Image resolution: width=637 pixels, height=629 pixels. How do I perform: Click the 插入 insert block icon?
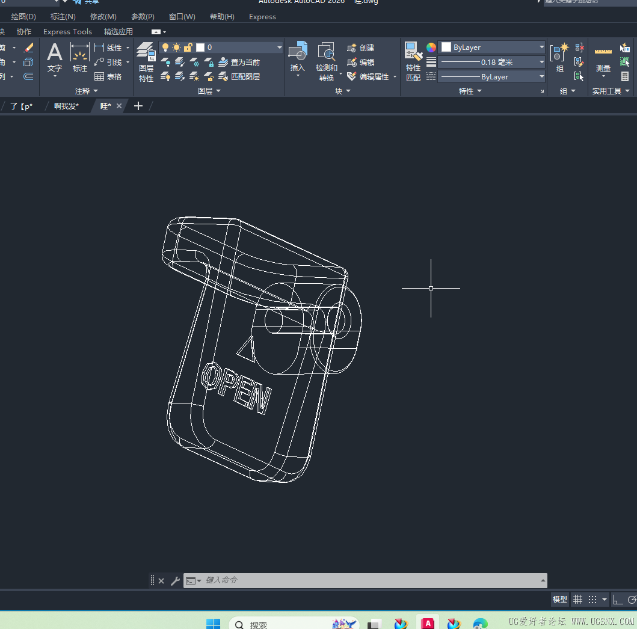[298, 58]
